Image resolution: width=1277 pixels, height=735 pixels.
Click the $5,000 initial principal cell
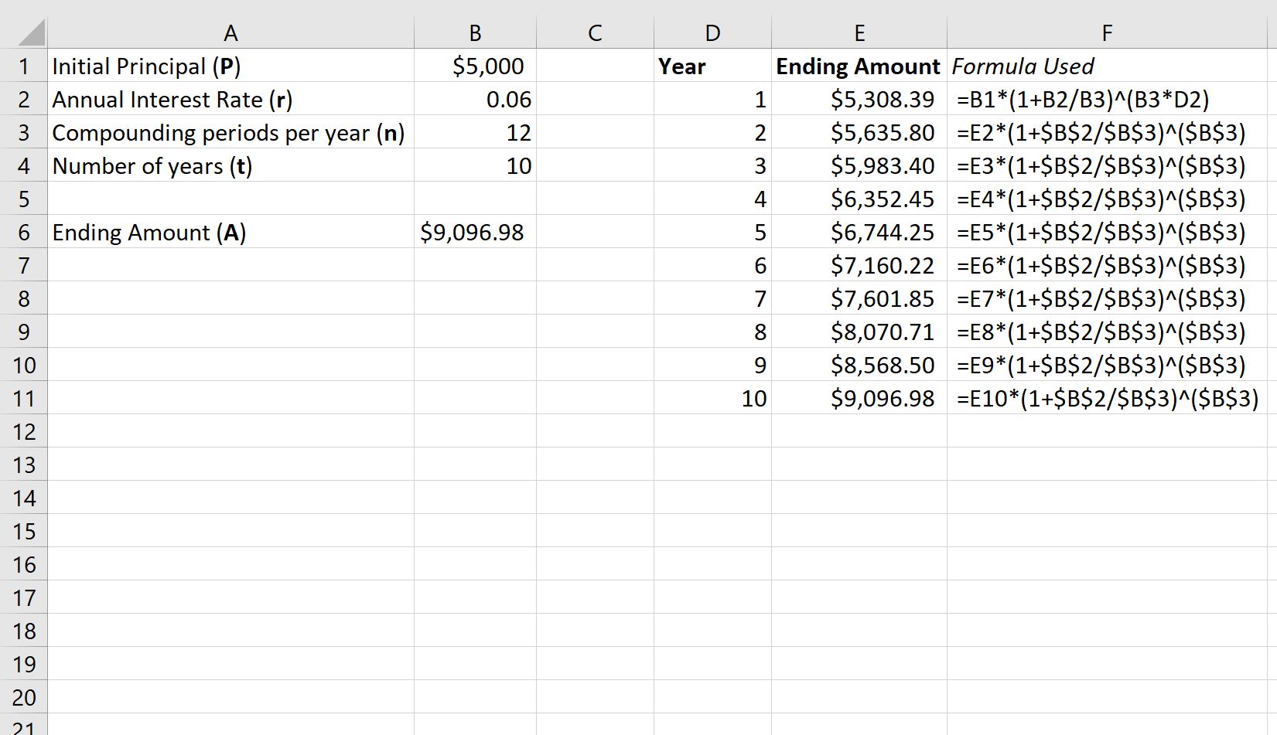(x=475, y=66)
